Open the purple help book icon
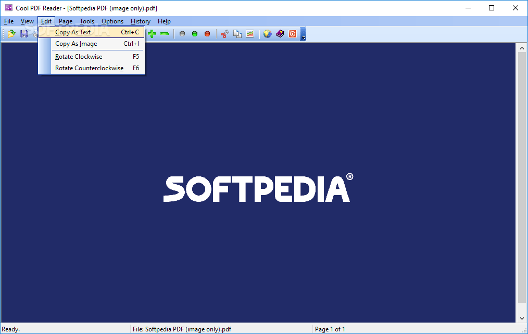The width and height of the screenshot is (528, 334). point(280,34)
